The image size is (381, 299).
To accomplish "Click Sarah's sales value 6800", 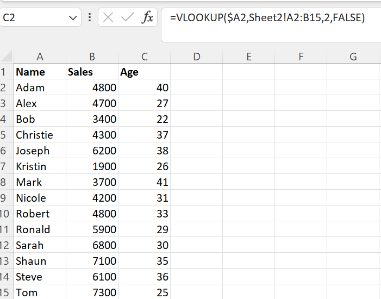I will 92,245.
